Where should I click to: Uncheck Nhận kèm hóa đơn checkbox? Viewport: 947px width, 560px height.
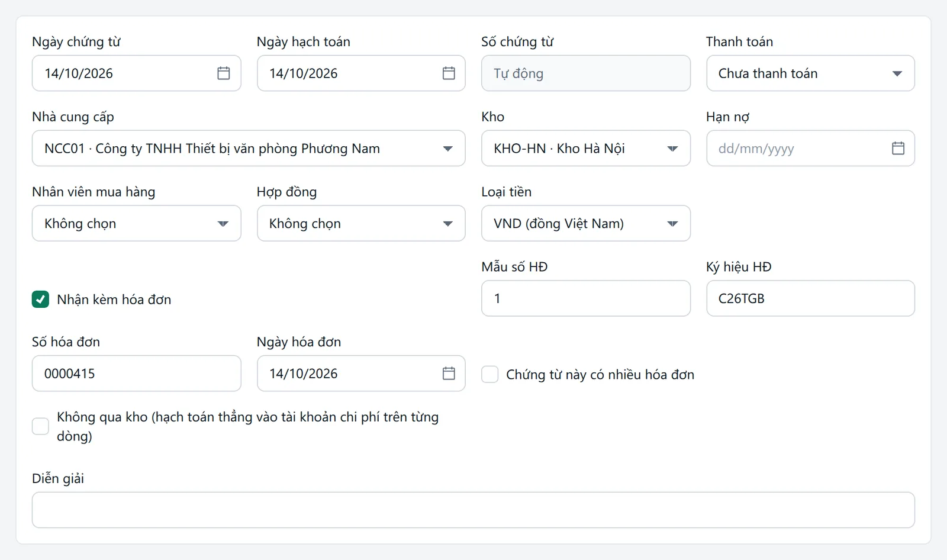40,299
